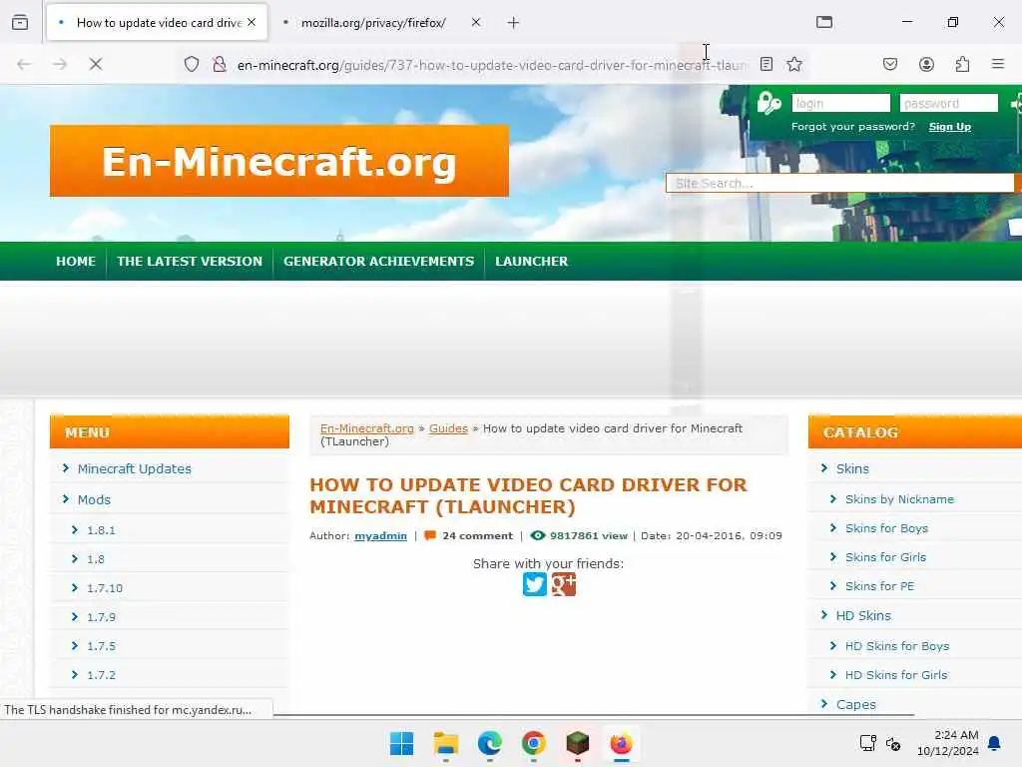Follow Forgot your password link
1022x767 pixels.
(852, 127)
